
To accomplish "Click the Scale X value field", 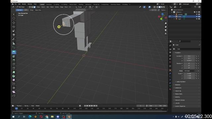I will pyautogui.click(x=189, y=74).
